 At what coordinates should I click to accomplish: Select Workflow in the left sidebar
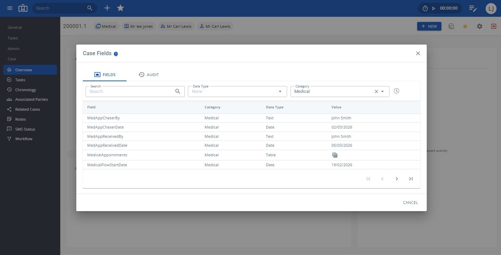pyautogui.click(x=23, y=138)
